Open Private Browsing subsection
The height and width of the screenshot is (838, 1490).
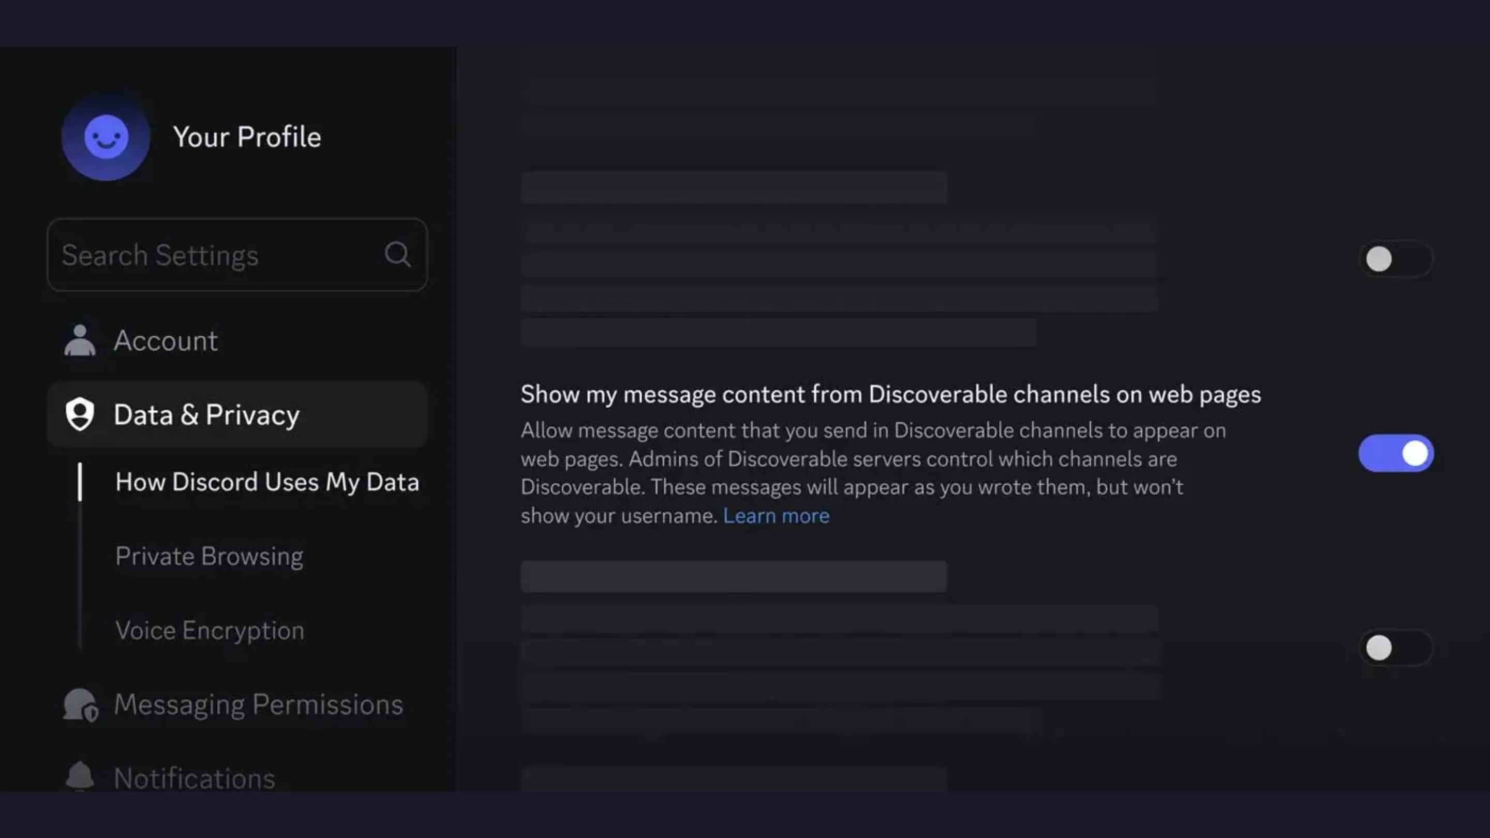click(x=209, y=557)
